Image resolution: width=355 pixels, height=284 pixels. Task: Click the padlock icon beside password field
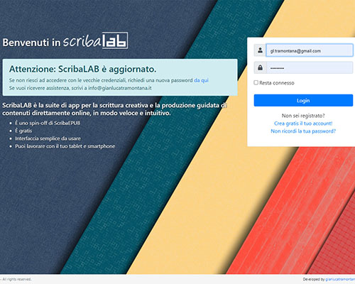260,67
